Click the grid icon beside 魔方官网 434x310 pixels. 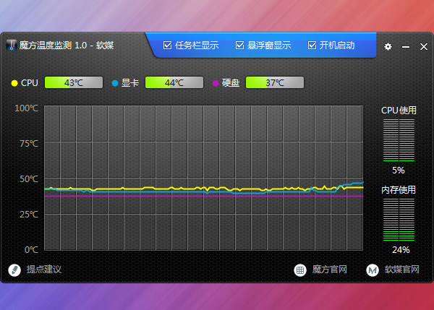pyautogui.click(x=299, y=270)
